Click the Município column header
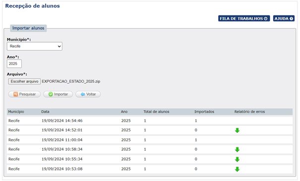Viewport: 300px width, 181px height. [16, 112]
